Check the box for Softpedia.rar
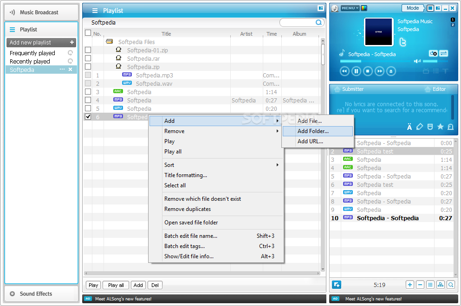Viewport: 461px width, 306px height. (x=88, y=58)
